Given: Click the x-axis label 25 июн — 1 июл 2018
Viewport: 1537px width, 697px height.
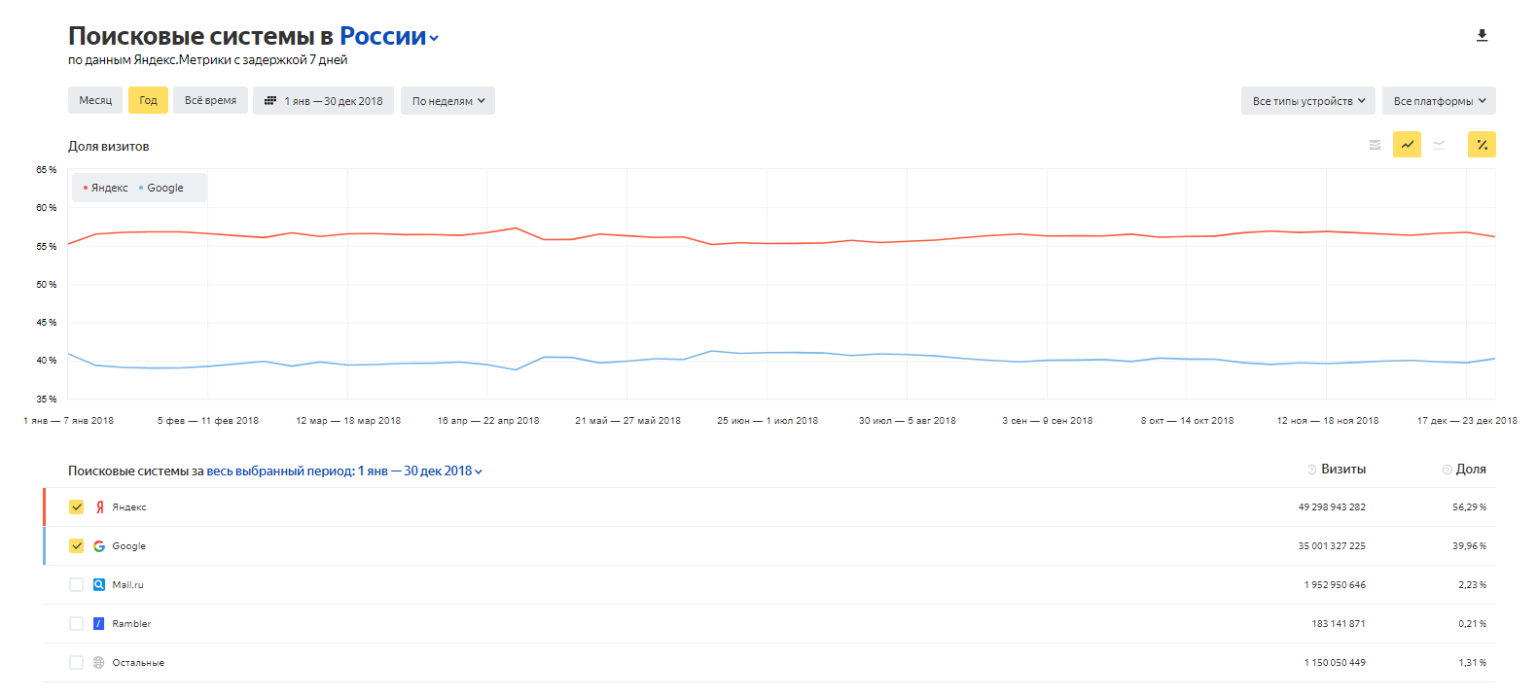Looking at the screenshot, I should coord(768,421).
